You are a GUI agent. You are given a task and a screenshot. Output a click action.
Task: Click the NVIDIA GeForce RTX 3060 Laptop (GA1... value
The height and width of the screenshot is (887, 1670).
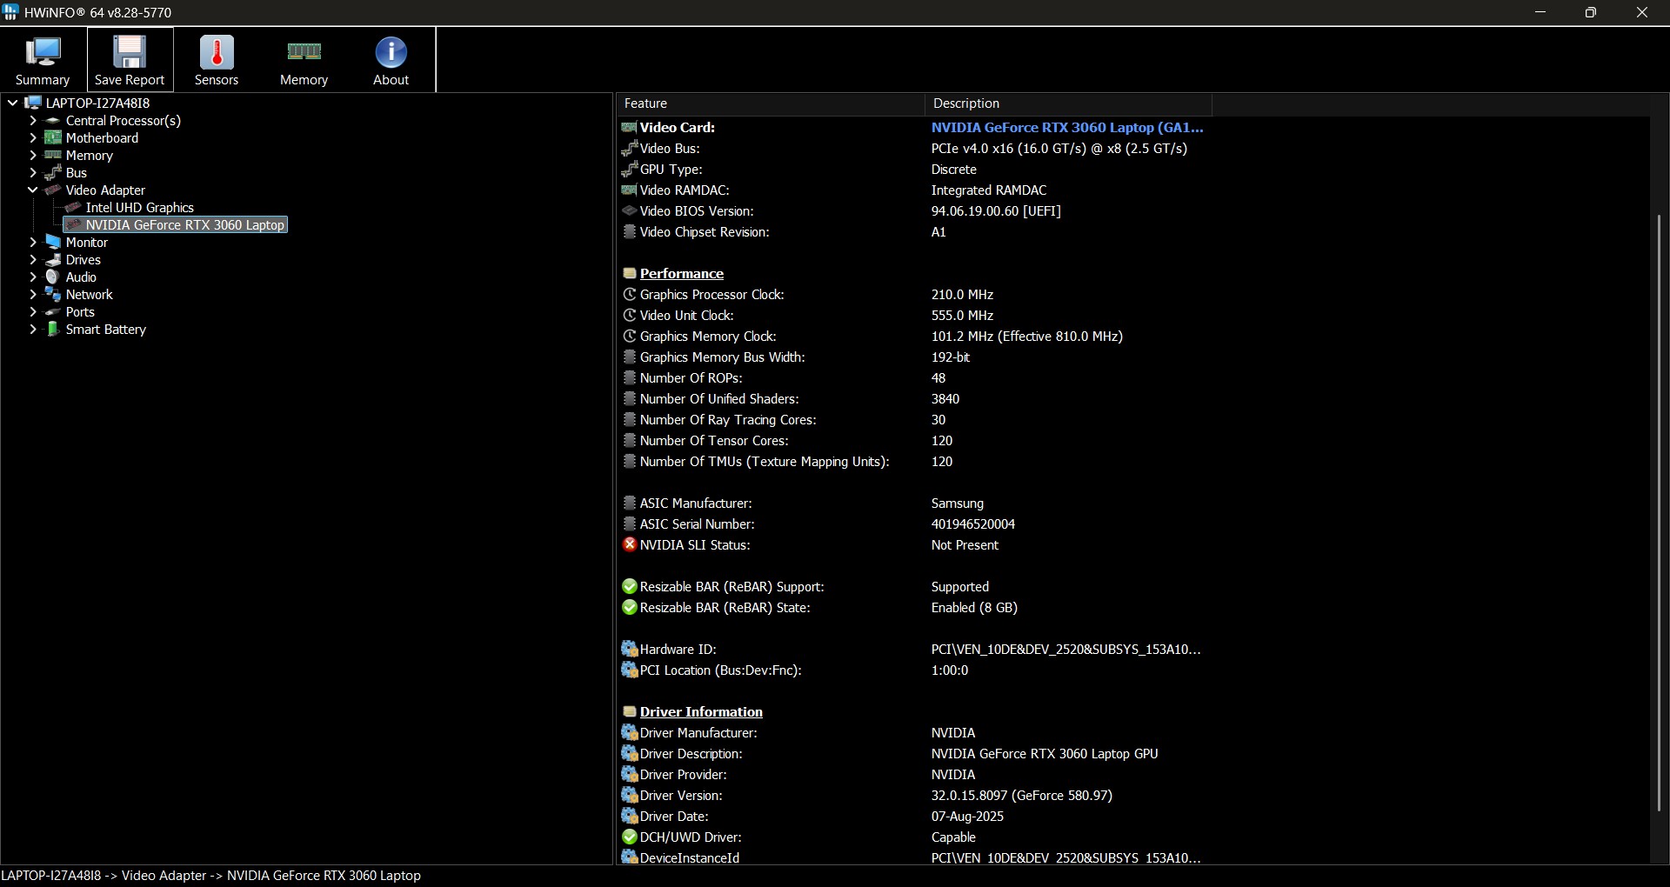pyautogui.click(x=1067, y=127)
